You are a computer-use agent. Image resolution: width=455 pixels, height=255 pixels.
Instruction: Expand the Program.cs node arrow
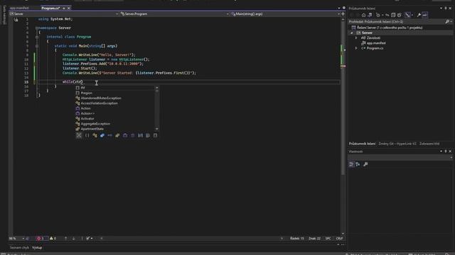(356, 48)
